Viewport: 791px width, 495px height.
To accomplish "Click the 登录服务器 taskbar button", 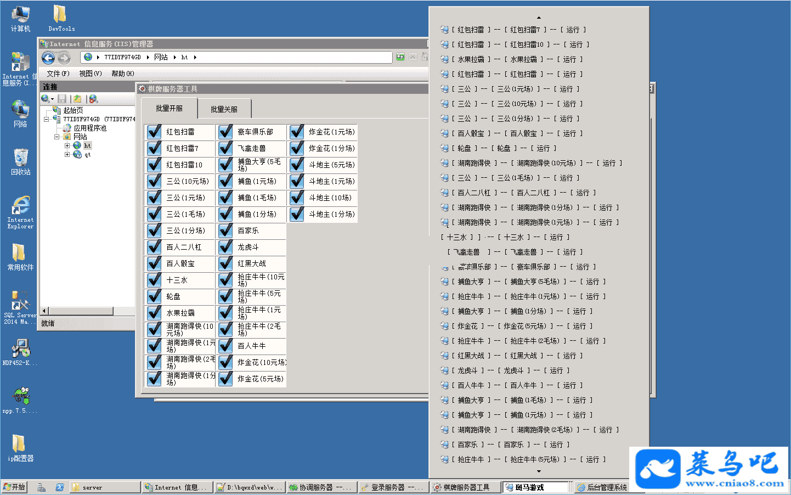I will point(393,487).
